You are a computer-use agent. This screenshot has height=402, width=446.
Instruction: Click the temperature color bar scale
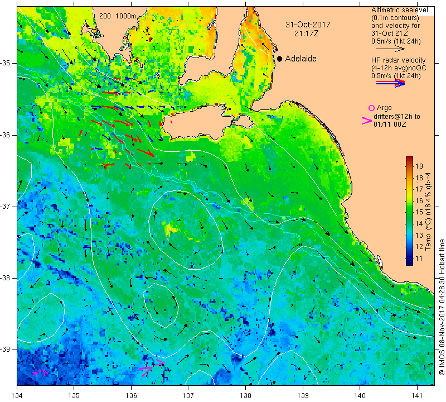click(x=409, y=211)
